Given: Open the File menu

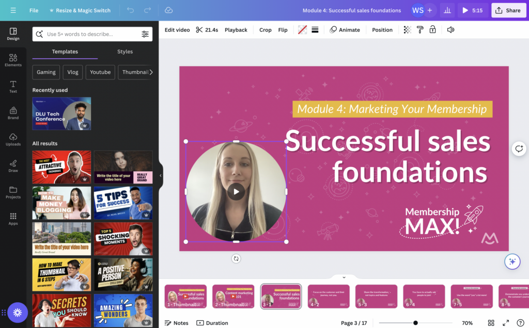Looking at the screenshot, I should [x=34, y=10].
